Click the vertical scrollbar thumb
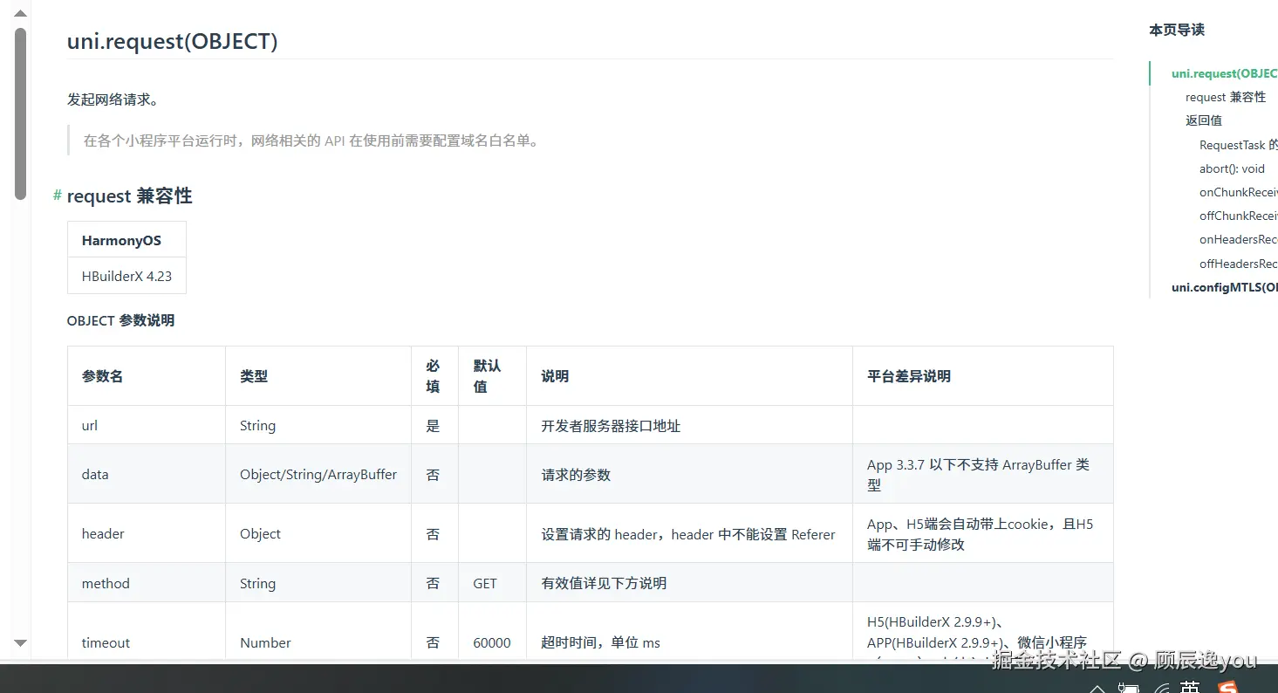Screen dimensions: 1278x693 tap(20, 113)
